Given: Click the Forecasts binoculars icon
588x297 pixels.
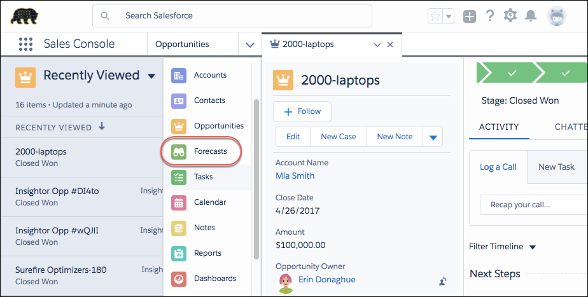Looking at the screenshot, I should [x=179, y=152].
